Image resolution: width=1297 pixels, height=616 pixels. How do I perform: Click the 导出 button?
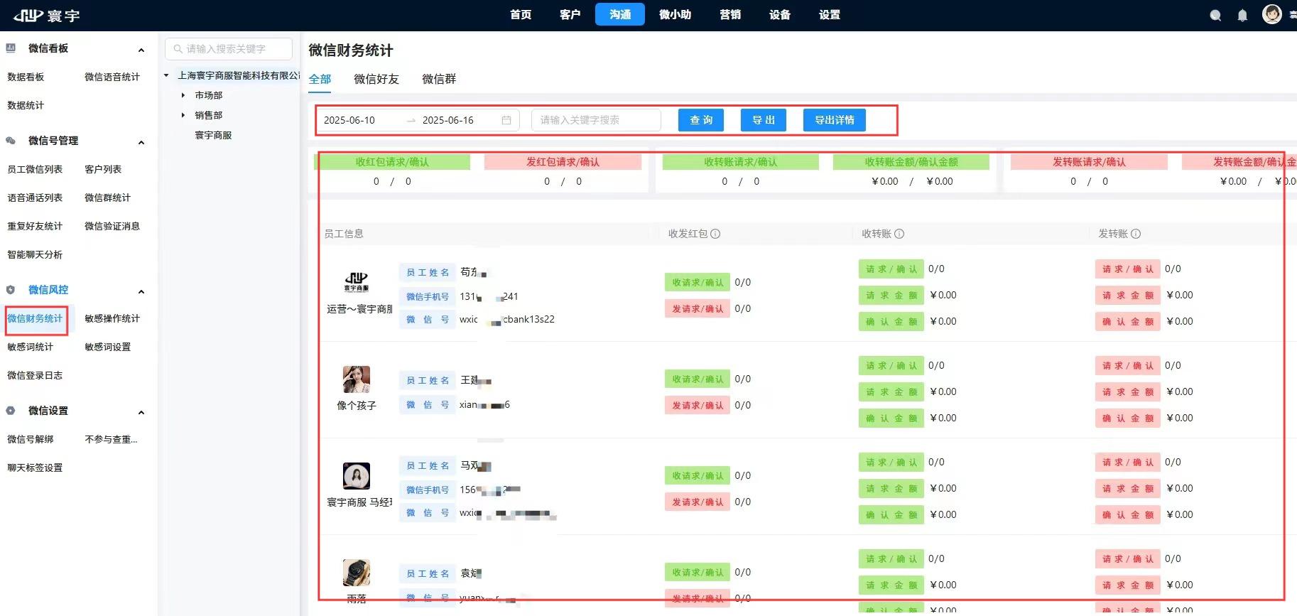[764, 120]
